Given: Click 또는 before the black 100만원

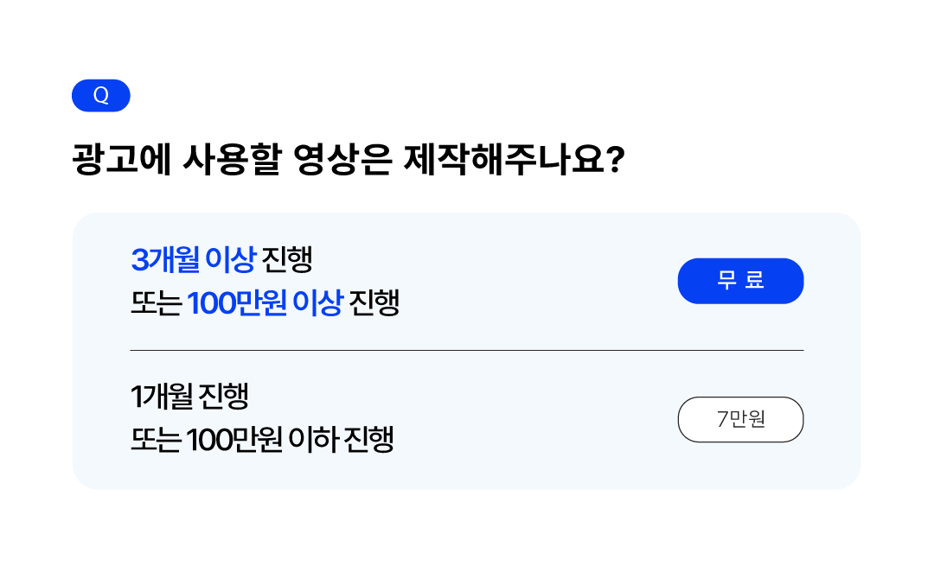Looking at the screenshot, I should 155,441.
